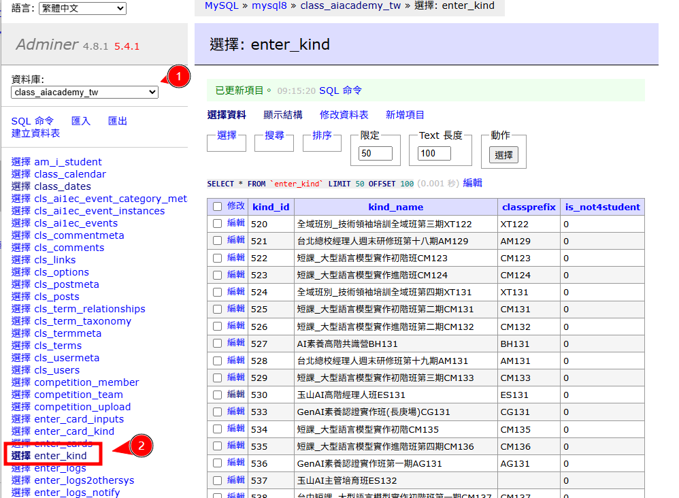The height and width of the screenshot is (498, 679).
Task: Open the 顯示結構 tab
Action: [283, 115]
